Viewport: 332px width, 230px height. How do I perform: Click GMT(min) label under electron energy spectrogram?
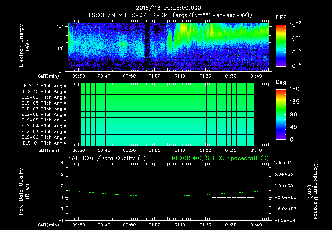(x=49, y=76)
